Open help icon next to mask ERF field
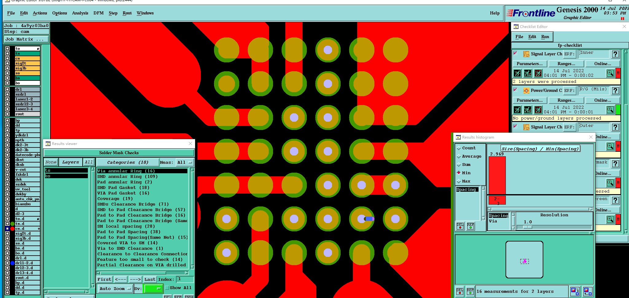This screenshot has width=629, height=298. [615, 164]
